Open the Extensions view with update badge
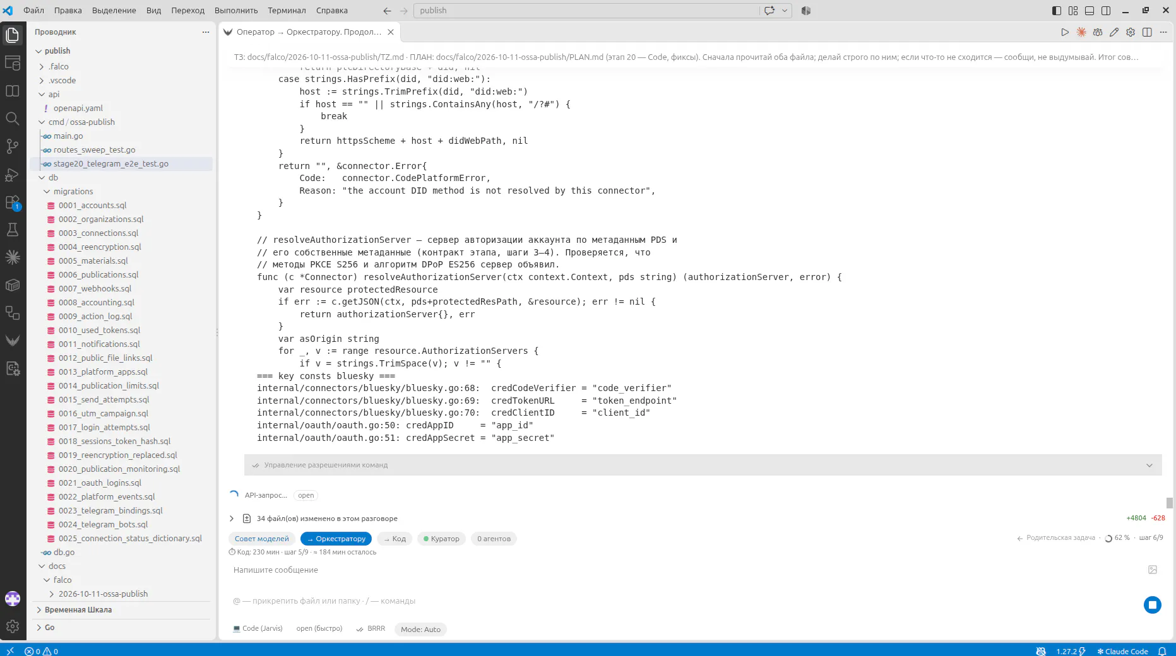This screenshot has width=1176, height=656. pos(13,202)
